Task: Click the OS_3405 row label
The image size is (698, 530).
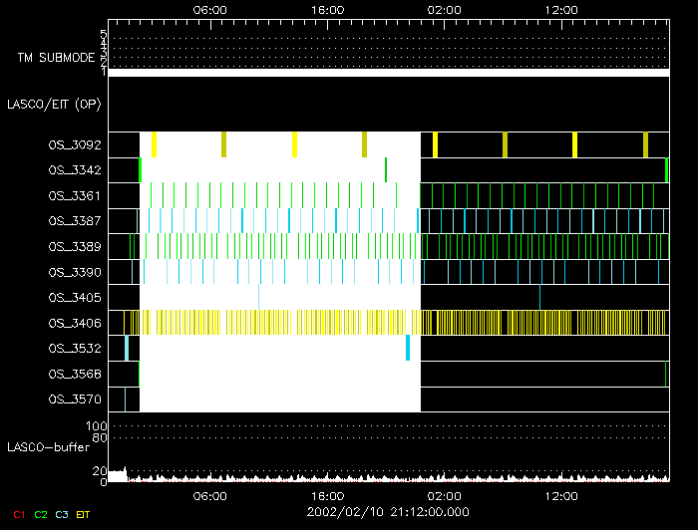Action: point(74,297)
